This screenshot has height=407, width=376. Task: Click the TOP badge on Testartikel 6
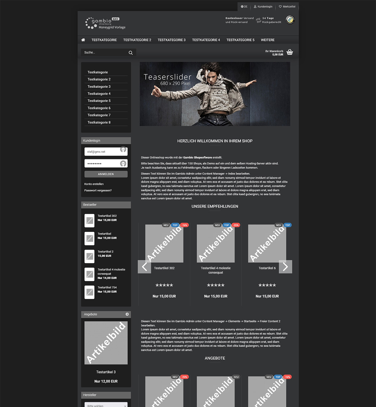click(287, 225)
